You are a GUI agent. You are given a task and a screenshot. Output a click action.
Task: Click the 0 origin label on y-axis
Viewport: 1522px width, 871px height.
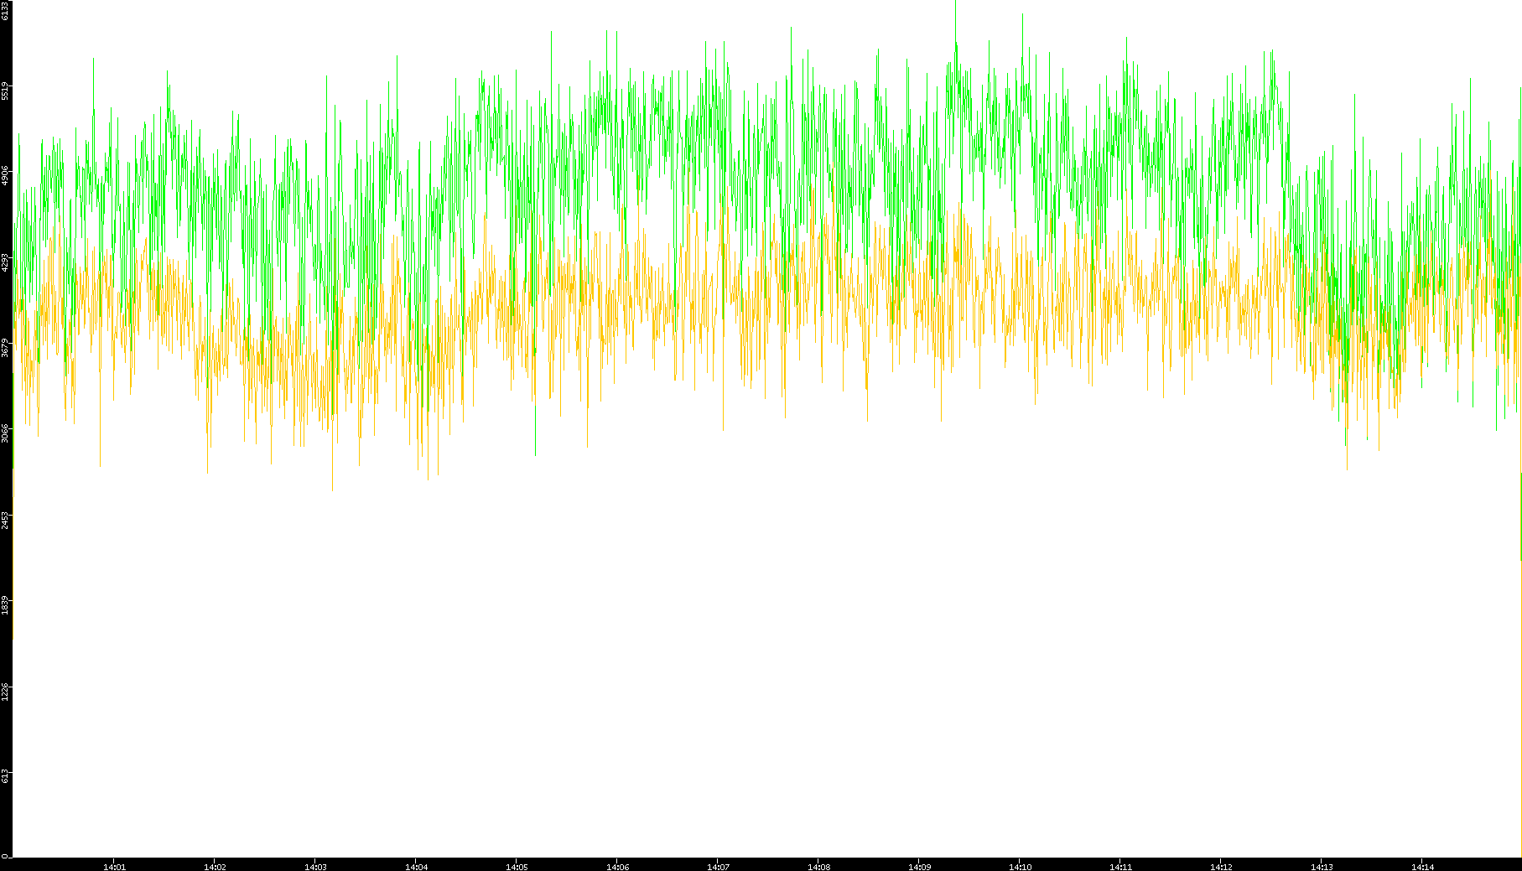[5, 856]
